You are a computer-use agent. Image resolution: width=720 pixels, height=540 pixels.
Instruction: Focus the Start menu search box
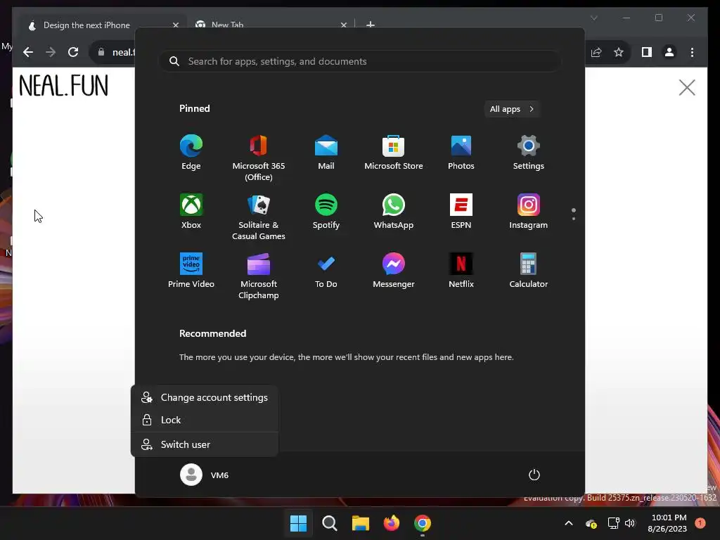point(360,62)
